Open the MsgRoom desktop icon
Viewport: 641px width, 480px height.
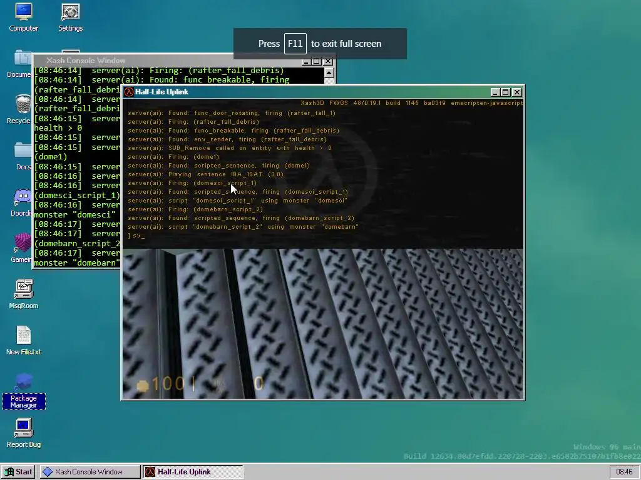(x=23, y=294)
